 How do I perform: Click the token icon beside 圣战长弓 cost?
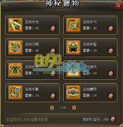[x=111, y=29]
